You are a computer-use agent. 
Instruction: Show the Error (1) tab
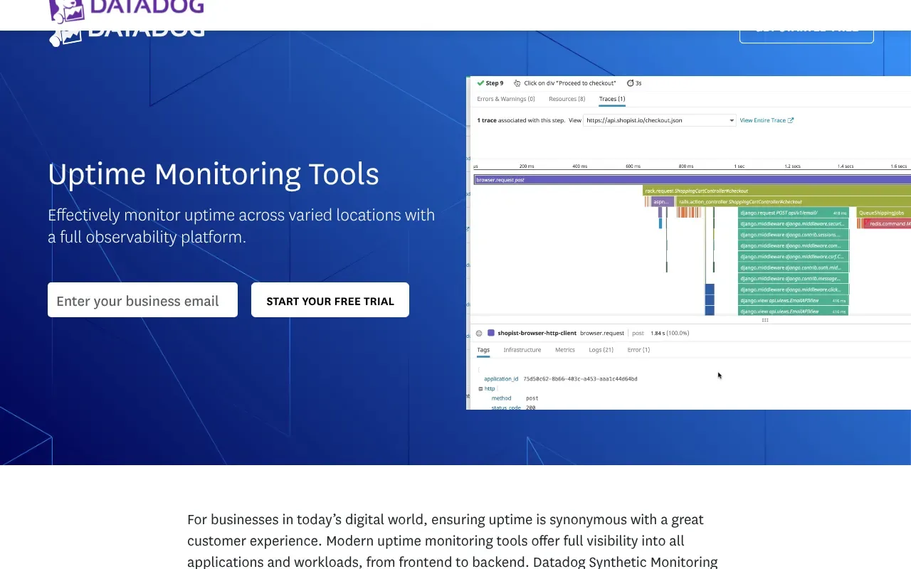[x=638, y=350]
